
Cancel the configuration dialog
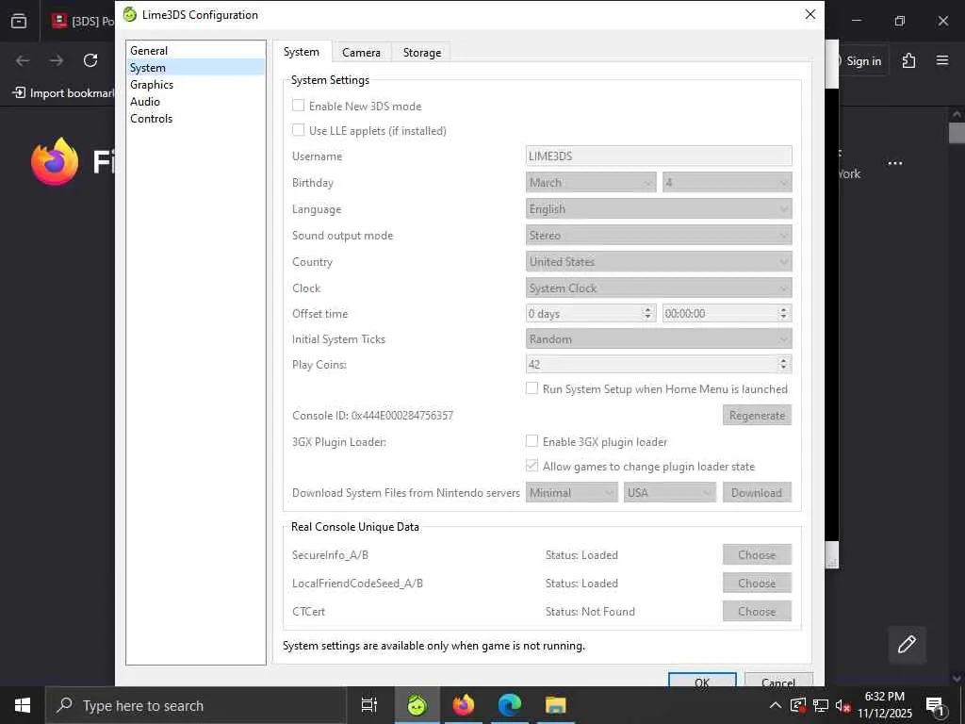pos(778,680)
